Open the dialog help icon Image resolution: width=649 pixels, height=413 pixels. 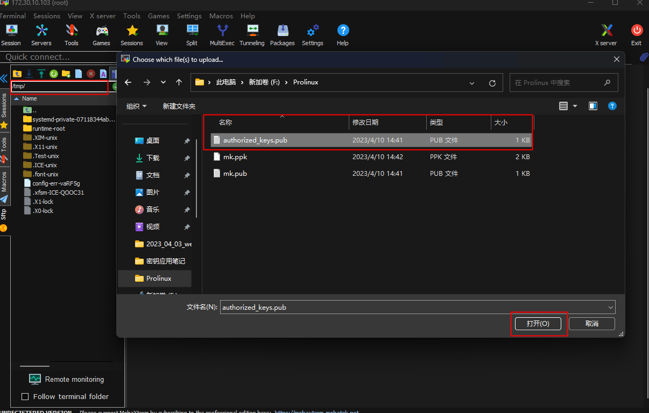click(612, 106)
